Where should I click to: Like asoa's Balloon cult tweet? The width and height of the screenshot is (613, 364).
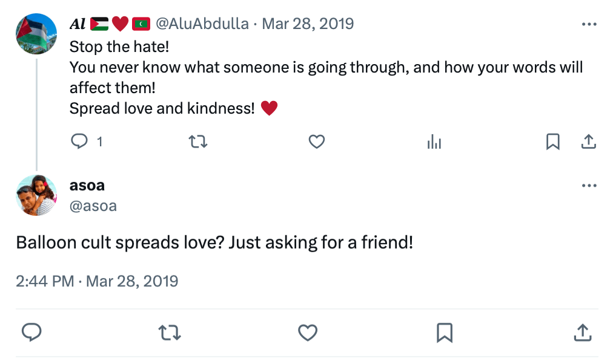308,332
